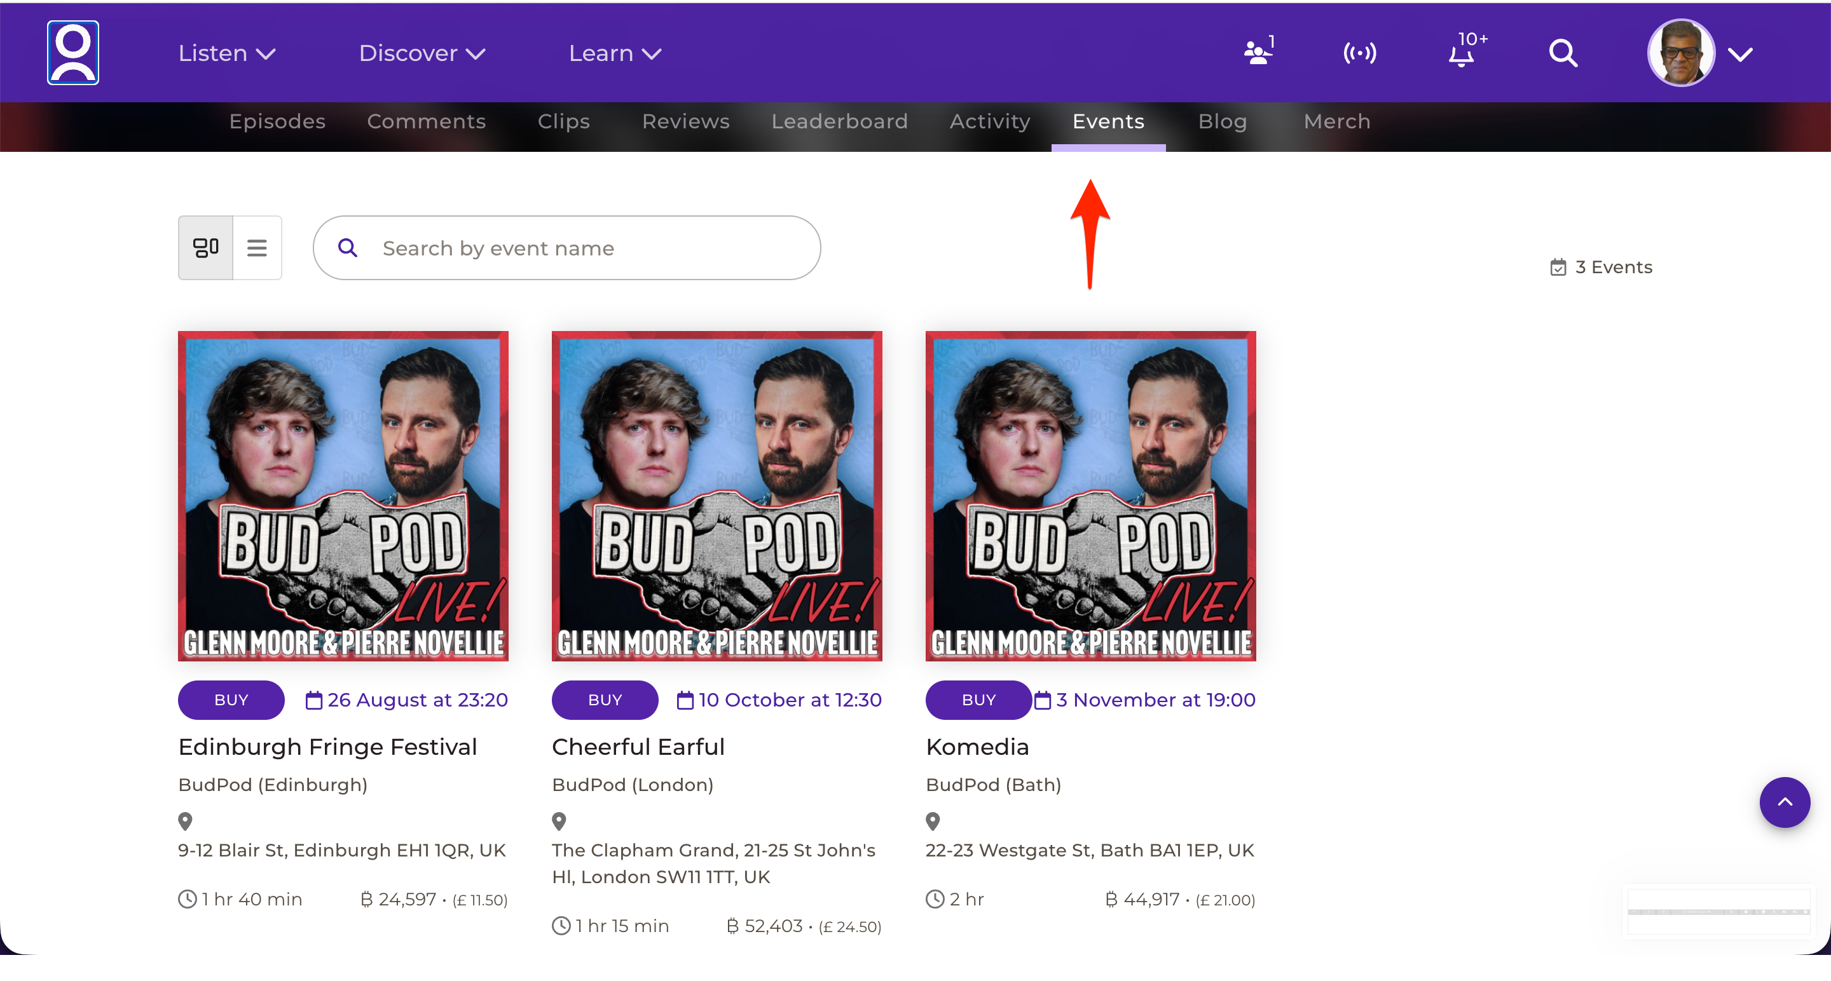This screenshot has height=981, width=1831.
Task: Click the clock icon beside 1 hr 40 min
Action: click(188, 899)
